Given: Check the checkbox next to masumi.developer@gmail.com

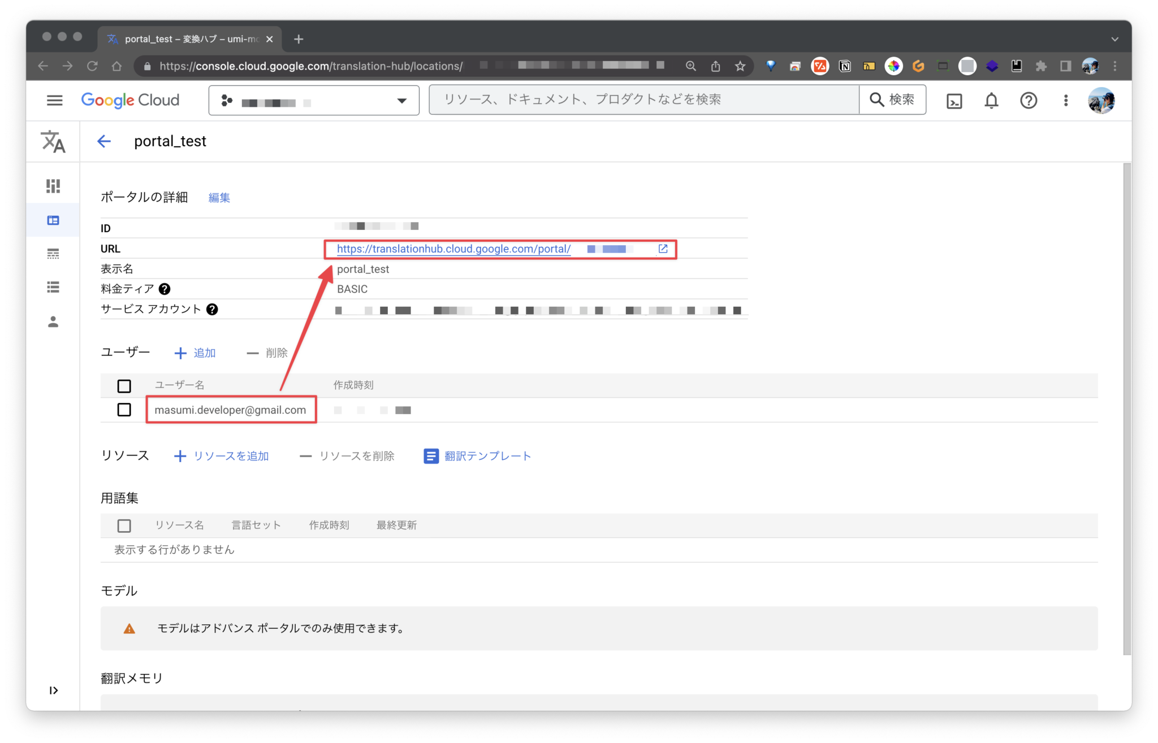Looking at the screenshot, I should point(124,410).
